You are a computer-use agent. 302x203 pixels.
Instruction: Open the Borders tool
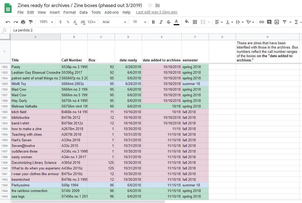coord(195,22)
